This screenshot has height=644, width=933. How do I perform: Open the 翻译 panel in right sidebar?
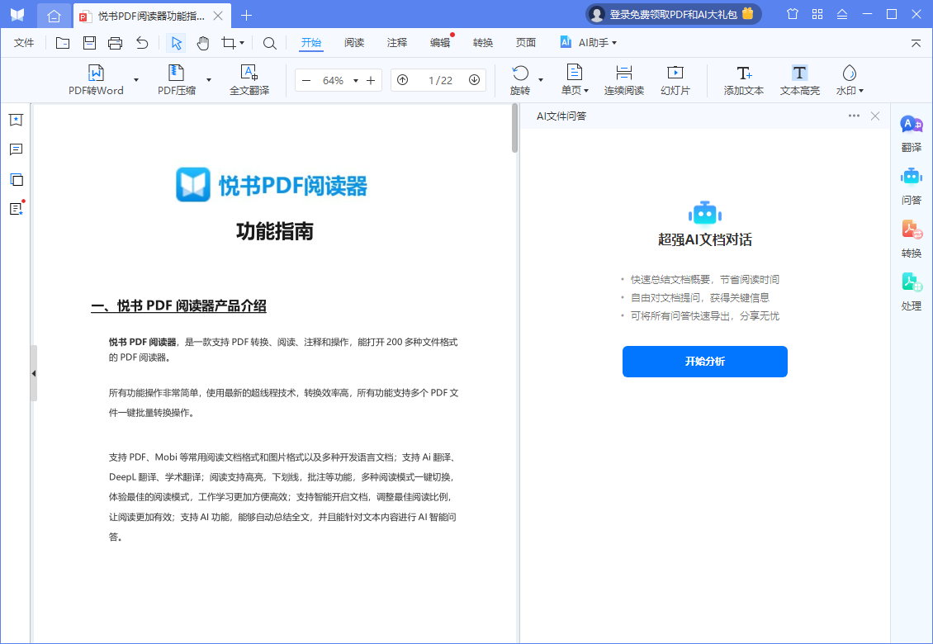912,134
